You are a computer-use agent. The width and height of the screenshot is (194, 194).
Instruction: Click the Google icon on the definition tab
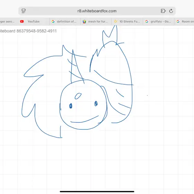point(53,21)
